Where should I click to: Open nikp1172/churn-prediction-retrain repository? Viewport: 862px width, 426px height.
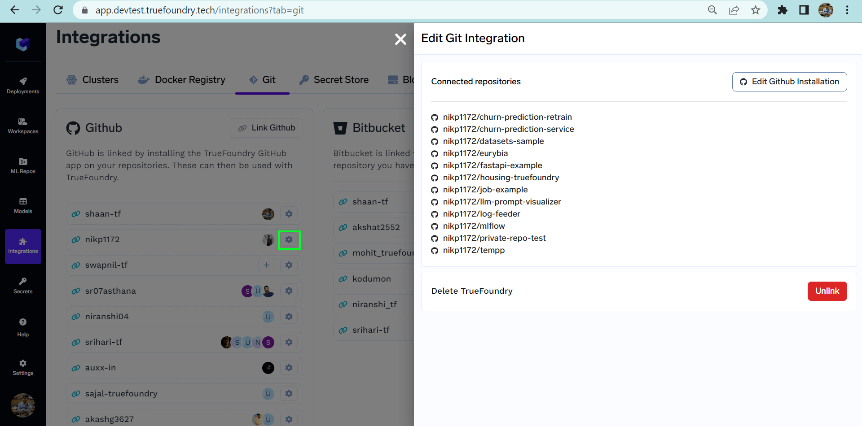(x=507, y=117)
